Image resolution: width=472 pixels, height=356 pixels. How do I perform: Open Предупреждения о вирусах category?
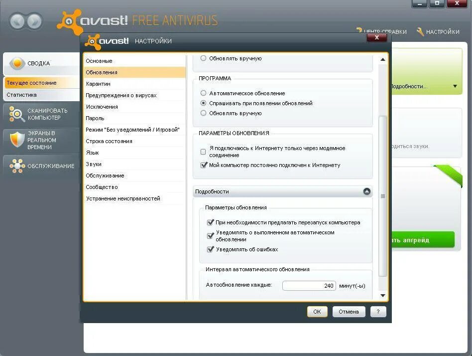point(134,95)
